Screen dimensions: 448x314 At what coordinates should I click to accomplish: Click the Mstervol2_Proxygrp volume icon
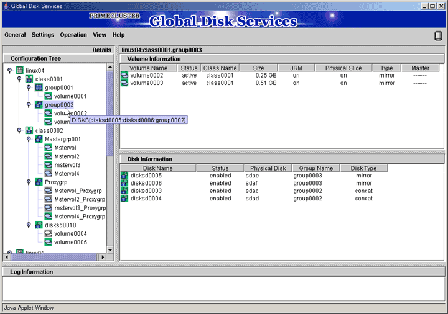[49, 199]
